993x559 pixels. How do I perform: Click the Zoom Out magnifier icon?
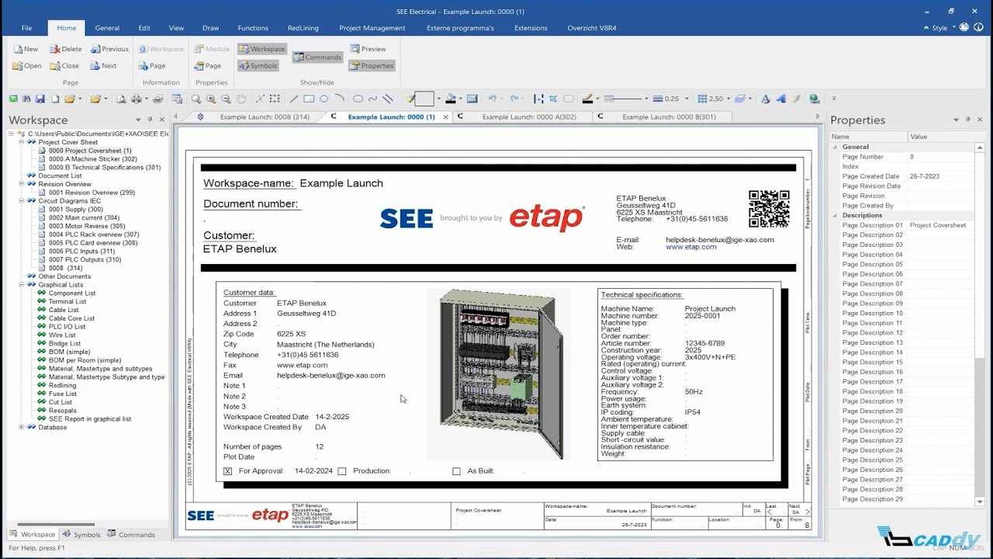tap(226, 99)
